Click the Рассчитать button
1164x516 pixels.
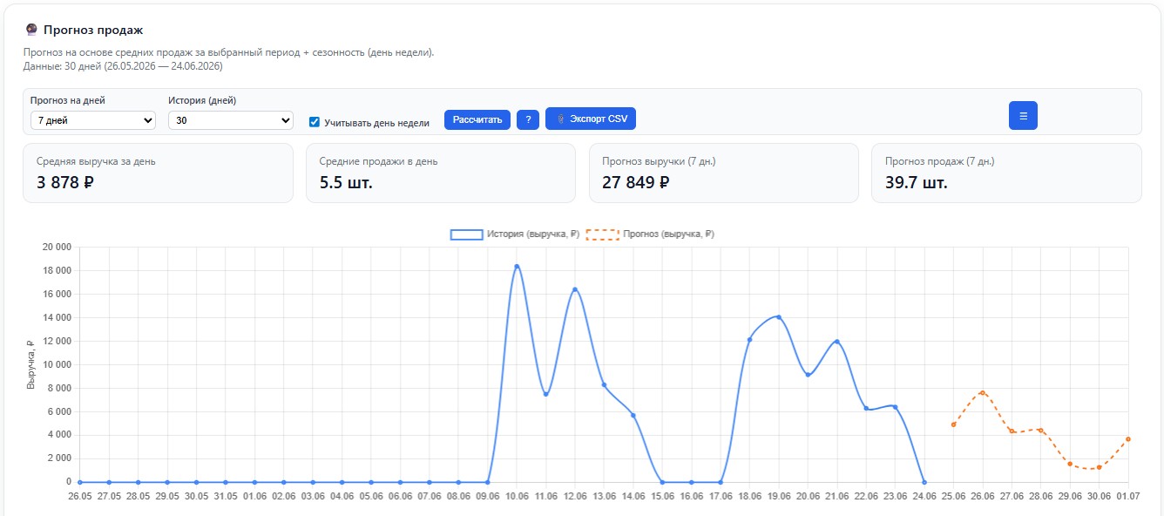(x=477, y=119)
